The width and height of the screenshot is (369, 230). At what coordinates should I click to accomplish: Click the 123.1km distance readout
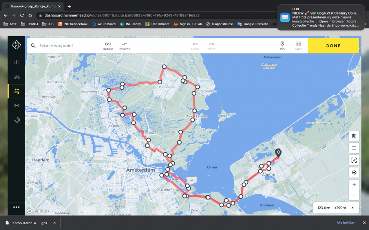[x=323, y=208]
